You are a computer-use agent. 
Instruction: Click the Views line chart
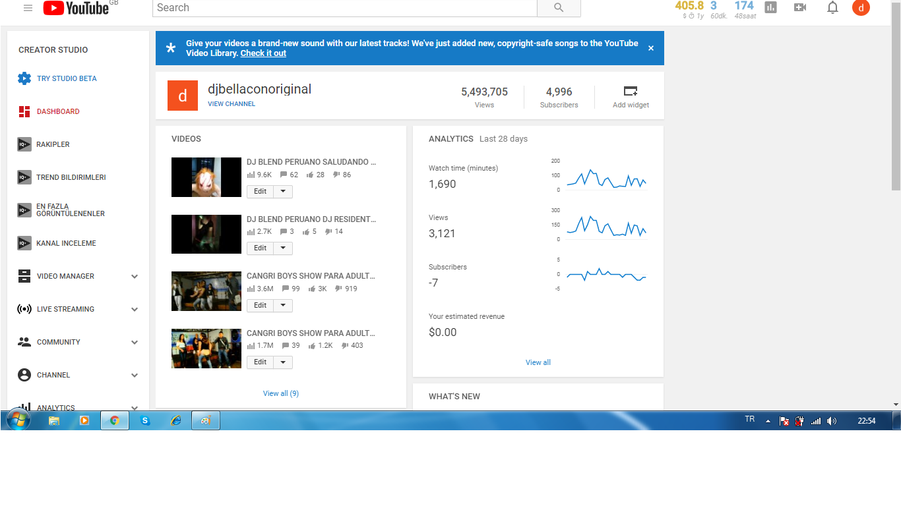point(606,227)
